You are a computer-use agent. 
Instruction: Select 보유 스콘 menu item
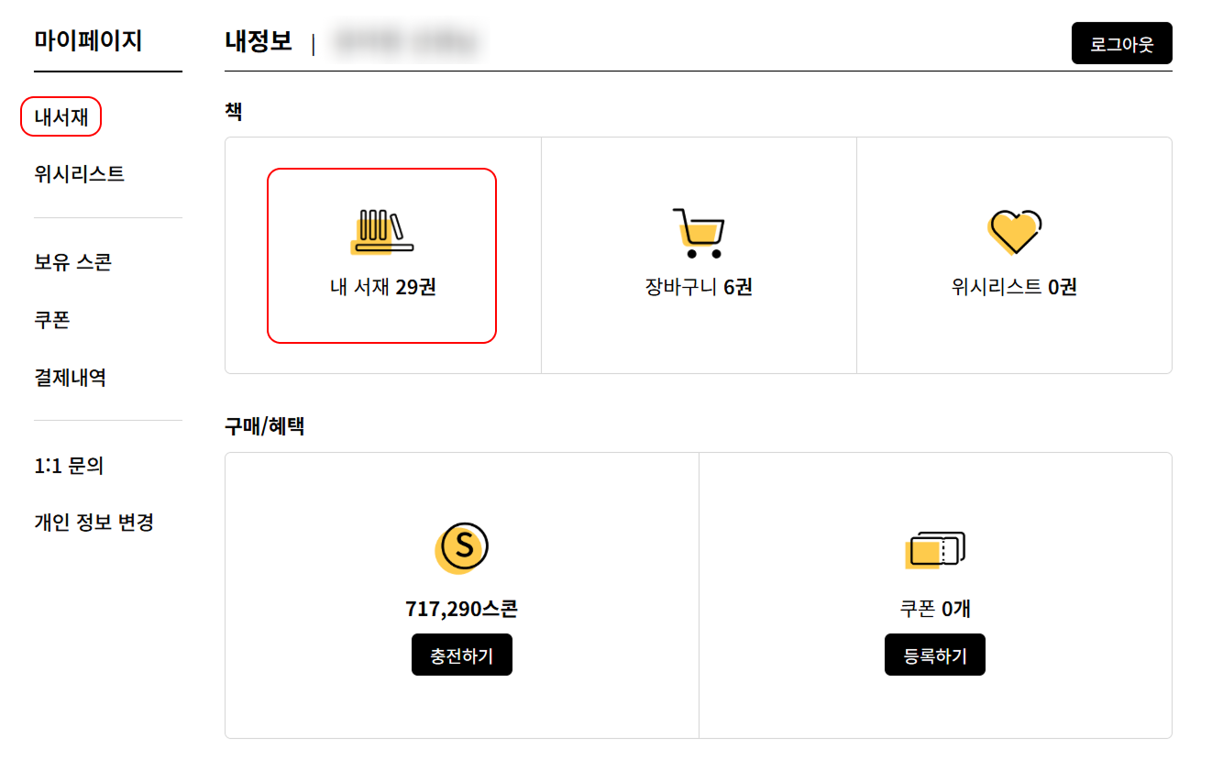[x=73, y=262]
